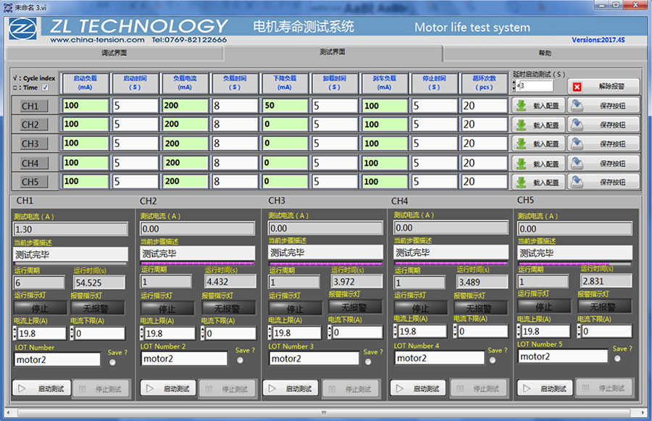Load configuration for CH3 row
The width and height of the screenshot is (652, 421).
click(538, 143)
